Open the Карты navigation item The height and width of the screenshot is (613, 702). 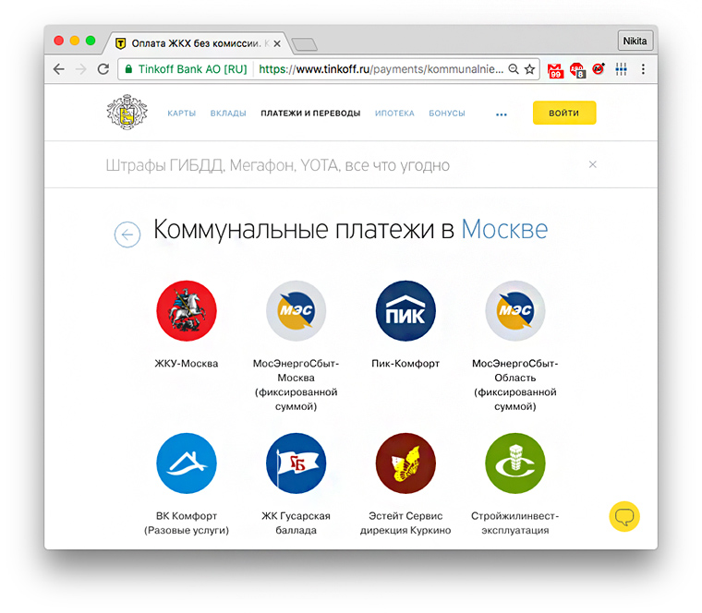(182, 114)
